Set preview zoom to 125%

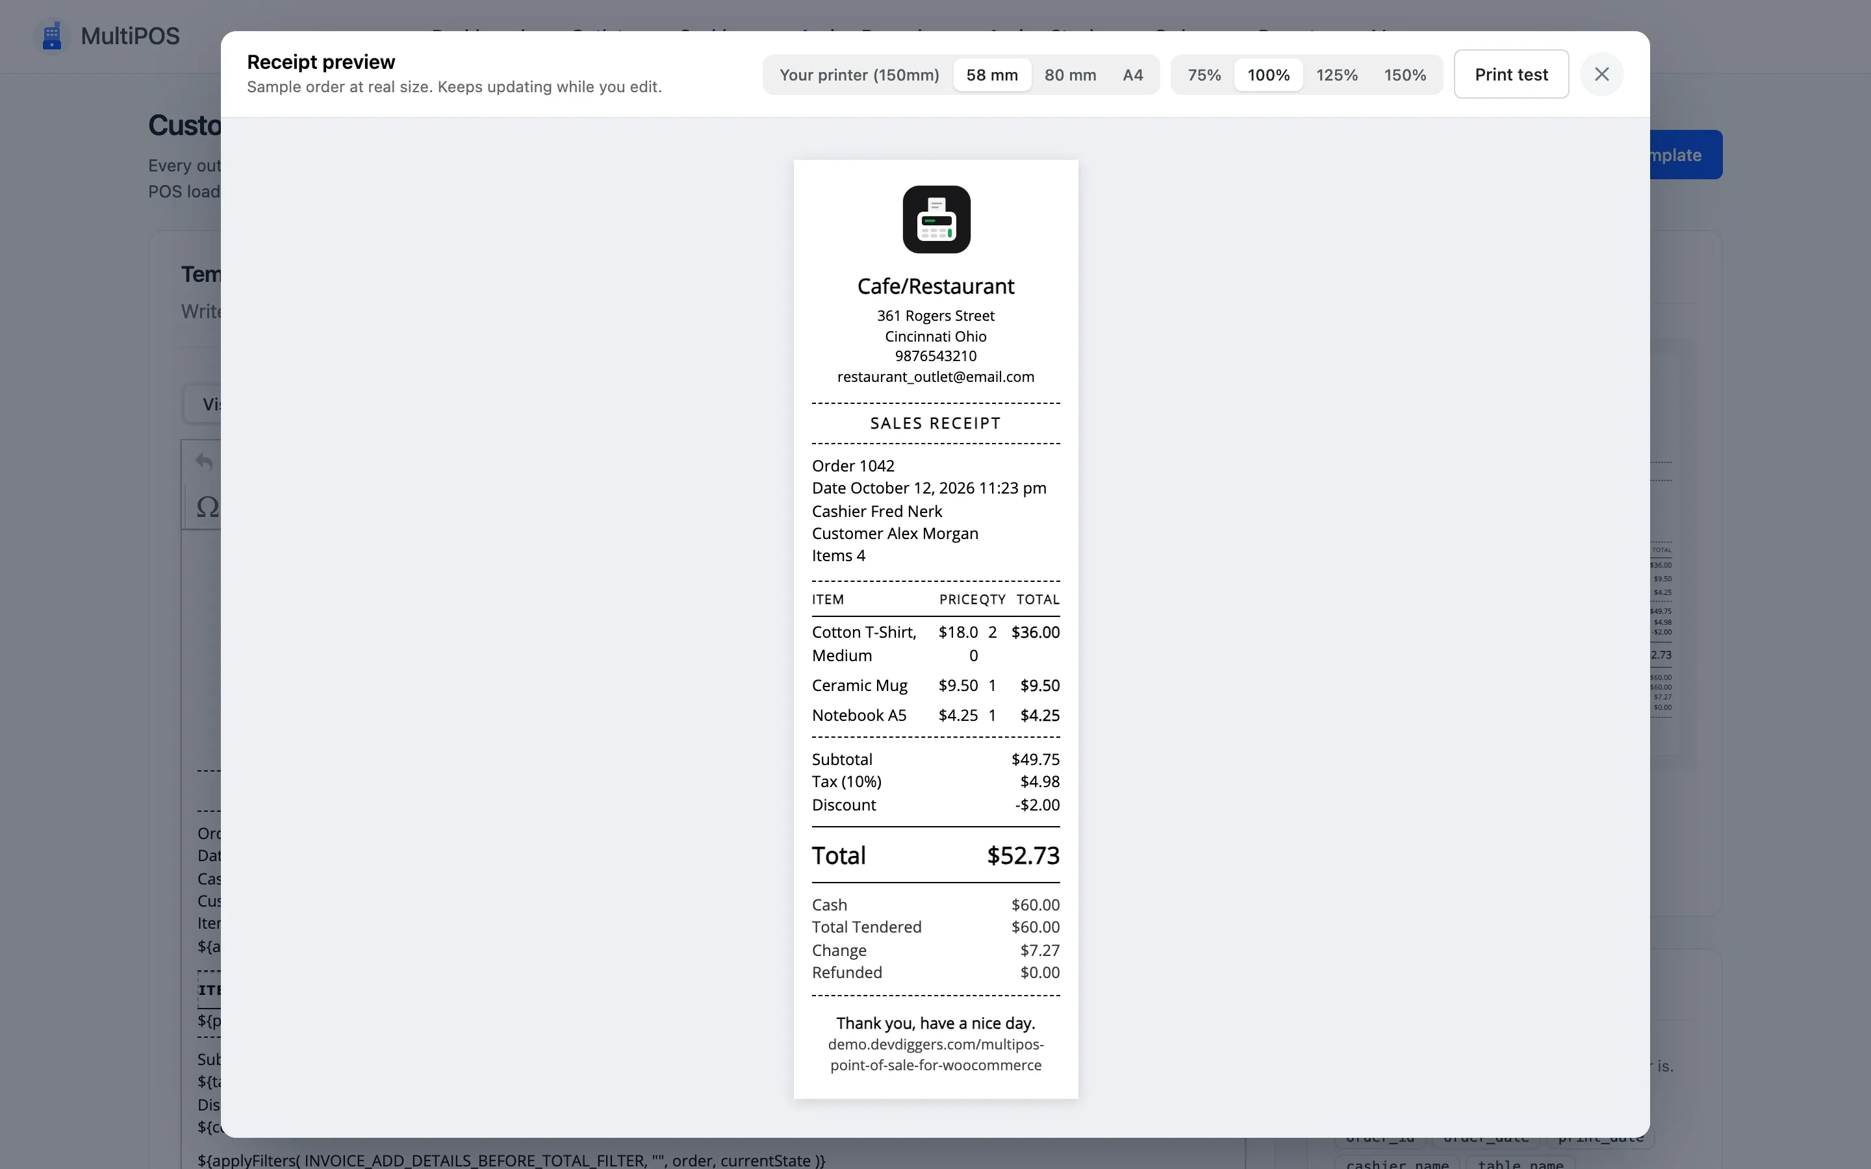[1337, 75]
